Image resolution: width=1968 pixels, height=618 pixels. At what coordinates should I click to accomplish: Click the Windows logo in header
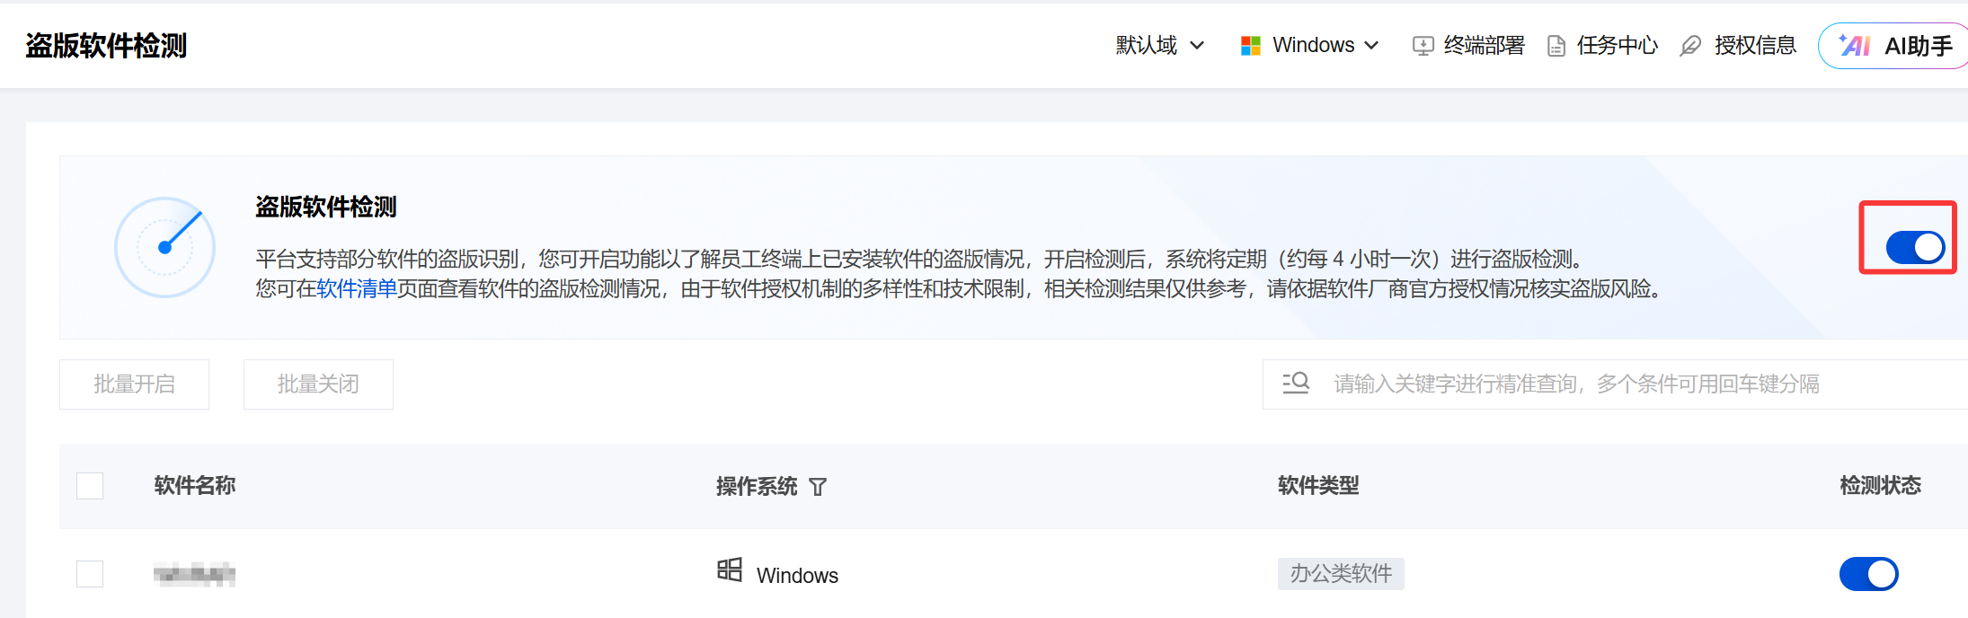1250,46
